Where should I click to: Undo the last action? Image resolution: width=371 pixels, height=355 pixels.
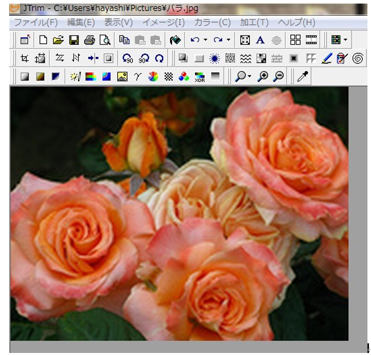(195, 40)
